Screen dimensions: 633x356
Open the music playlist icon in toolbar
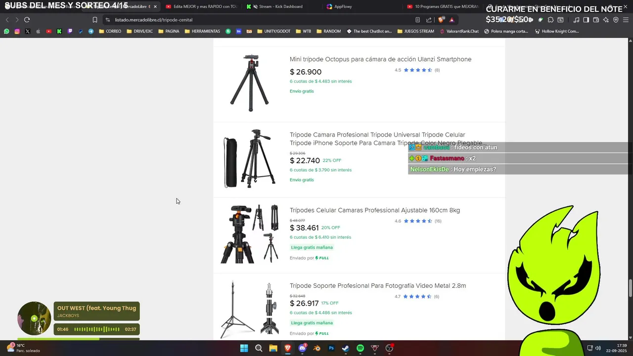[576, 20]
